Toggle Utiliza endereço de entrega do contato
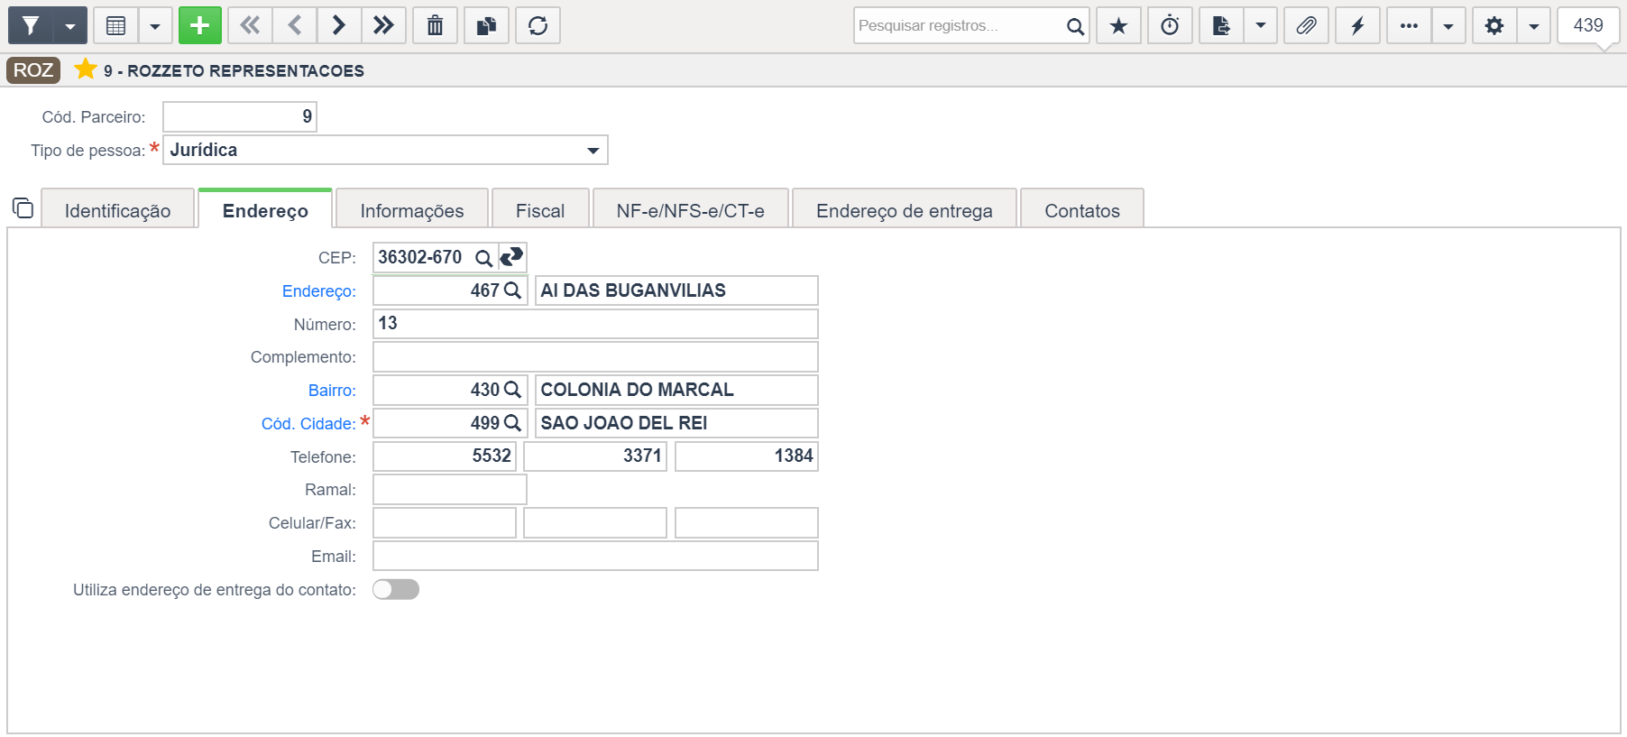 click(396, 589)
